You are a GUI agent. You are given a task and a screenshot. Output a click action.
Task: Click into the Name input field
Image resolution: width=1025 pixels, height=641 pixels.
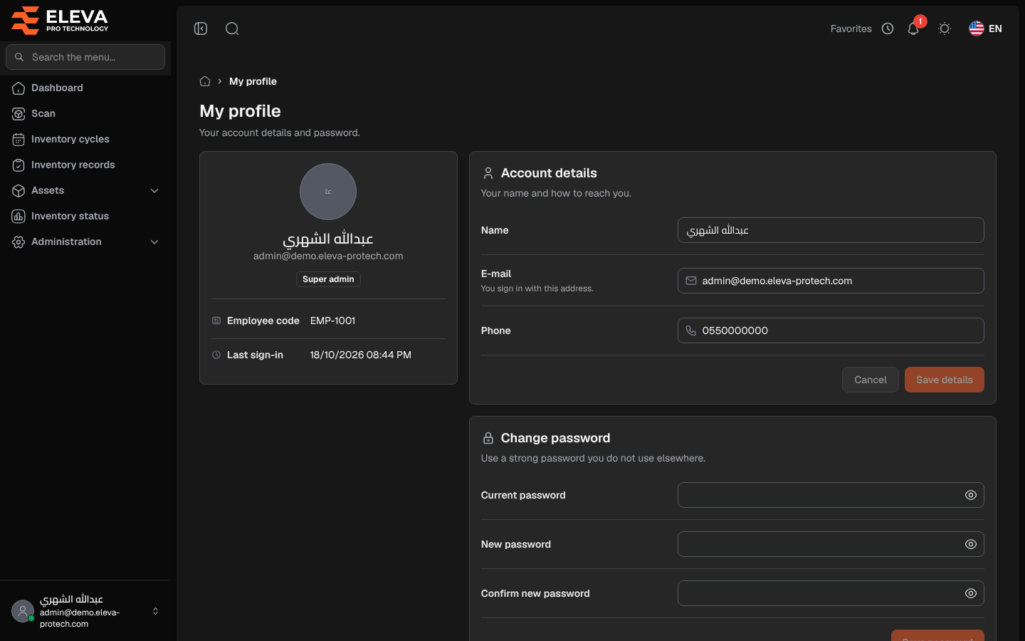pyautogui.click(x=831, y=230)
